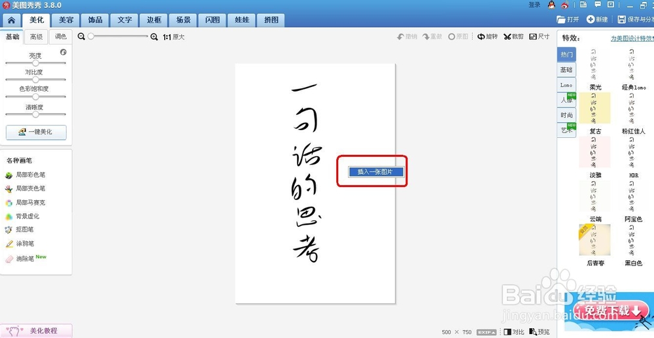Apply 云端 effect thumbnail
654x338 pixels.
click(594, 196)
